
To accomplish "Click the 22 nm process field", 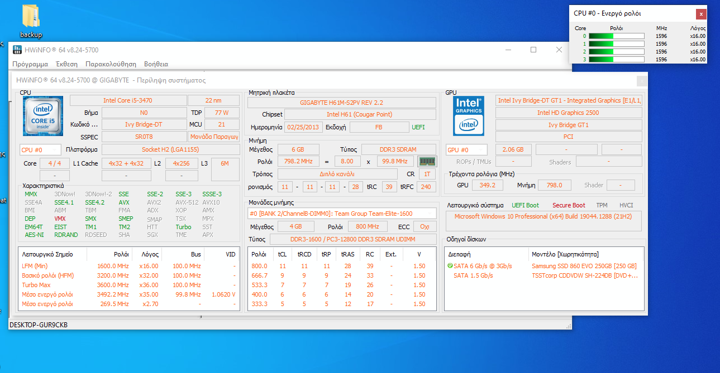I will coord(213,100).
